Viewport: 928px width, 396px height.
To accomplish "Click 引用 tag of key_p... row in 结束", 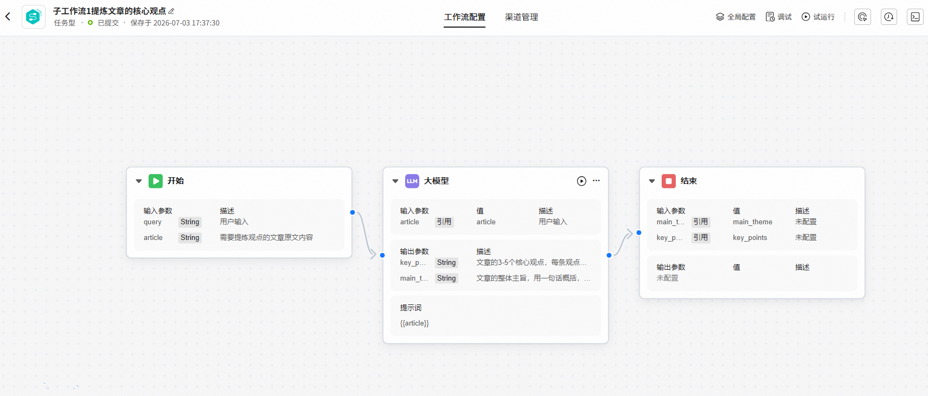I will click(701, 238).
